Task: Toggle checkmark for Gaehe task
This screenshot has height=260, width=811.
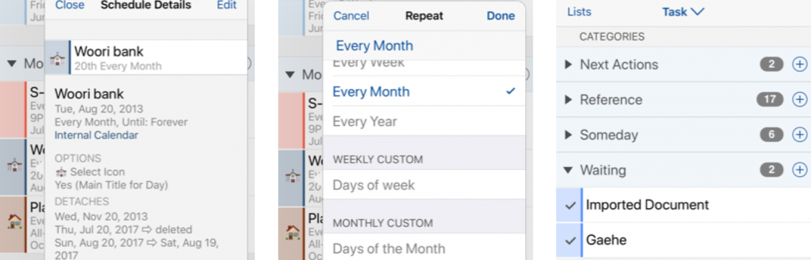Action: (570, 240)
